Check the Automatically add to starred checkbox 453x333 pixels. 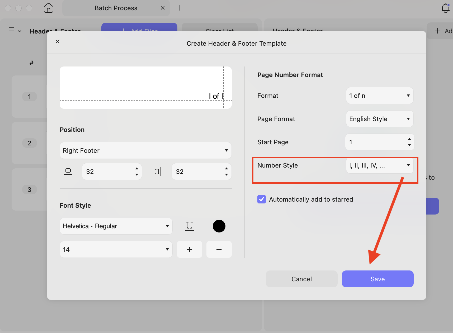point(261,199)
